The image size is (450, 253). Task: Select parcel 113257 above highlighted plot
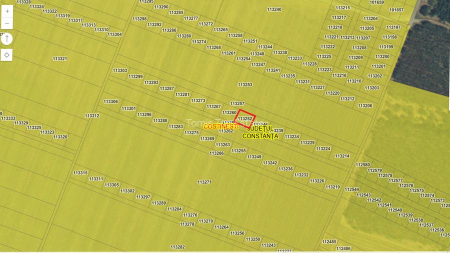coord(237,103)
